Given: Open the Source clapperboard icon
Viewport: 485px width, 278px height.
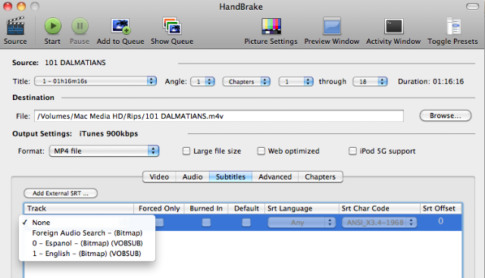Looking at the screenshot, I should tap(15, 26).
